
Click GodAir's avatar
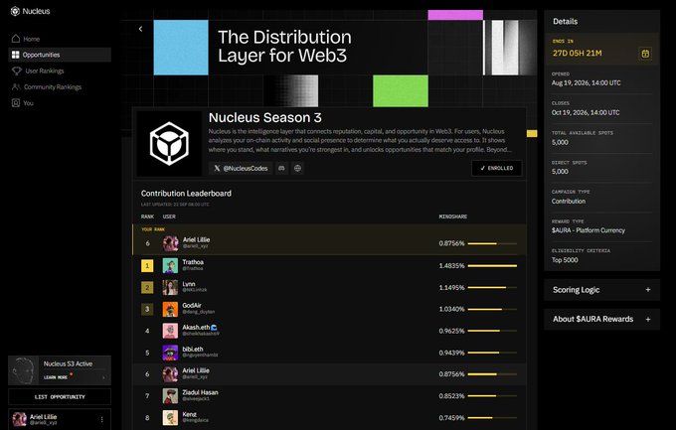pyautogui.click(x=170, y=309)
